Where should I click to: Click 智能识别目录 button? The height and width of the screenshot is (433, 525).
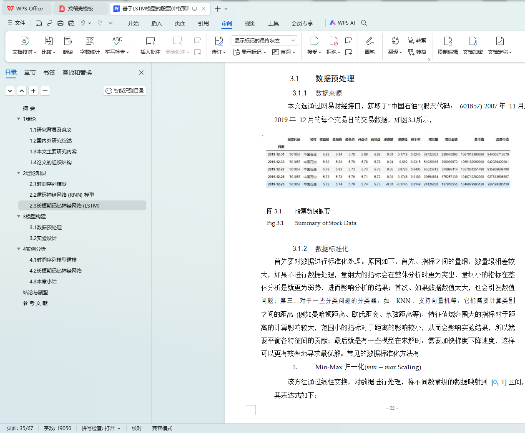[x=125, y=90]
